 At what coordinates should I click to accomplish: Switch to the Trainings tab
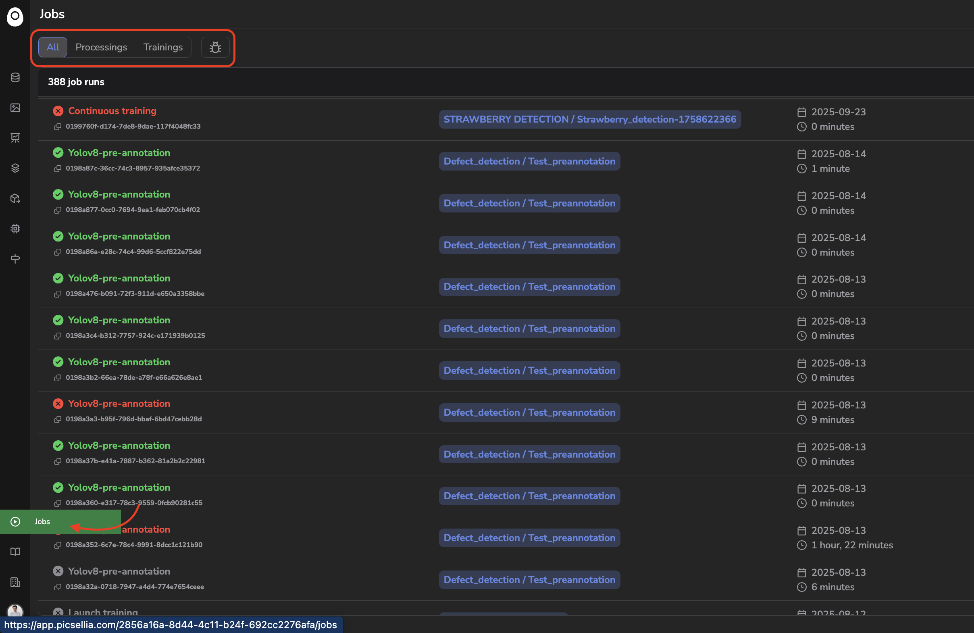point(163,47)
